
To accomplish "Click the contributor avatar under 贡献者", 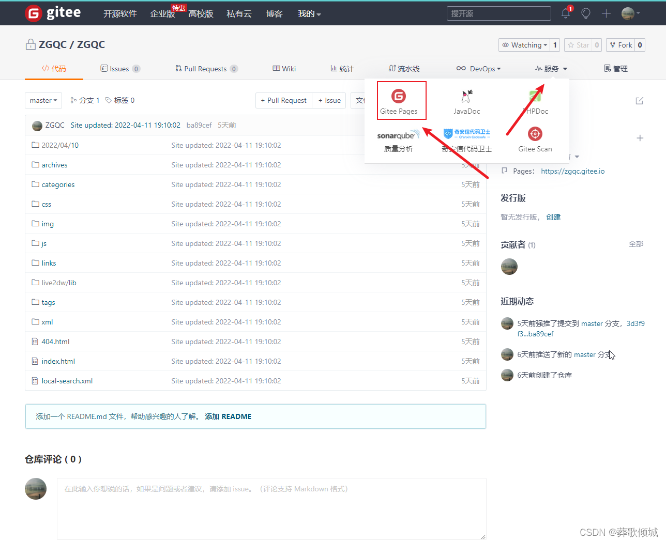I will pos(509,267).
